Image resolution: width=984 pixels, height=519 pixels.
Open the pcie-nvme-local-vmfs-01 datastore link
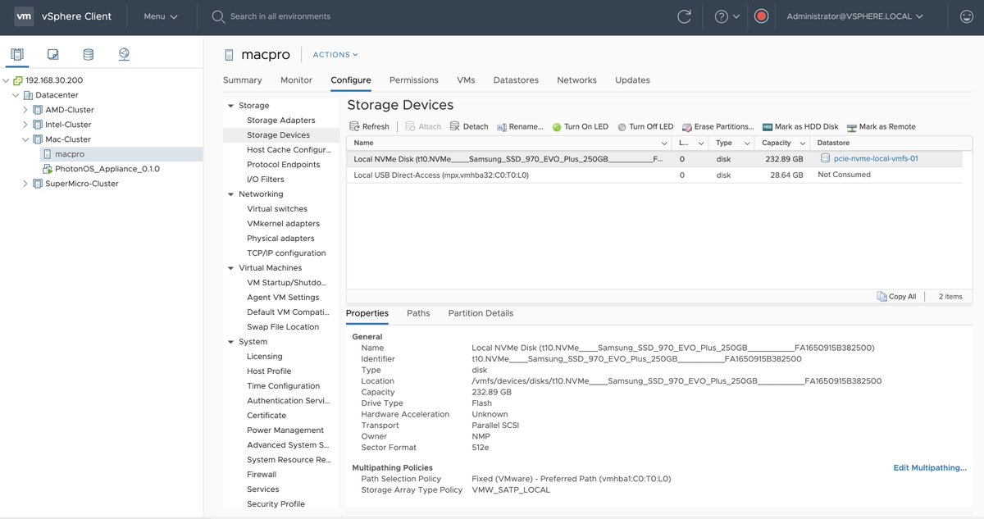875,158
